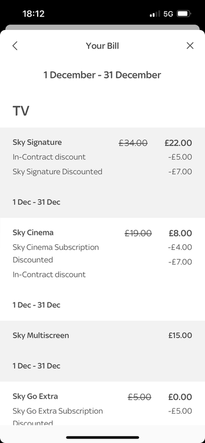Tap the 1 December - 31 December period
Viewport: 205px width, 443px height.
pyautogui.click(x=102, y=75)
